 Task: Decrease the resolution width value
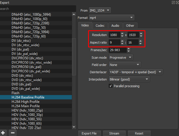tap(122, 36)
